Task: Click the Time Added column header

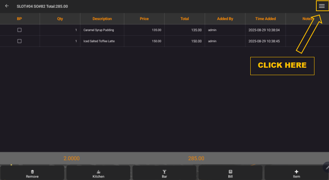Action: coord(266,19)
